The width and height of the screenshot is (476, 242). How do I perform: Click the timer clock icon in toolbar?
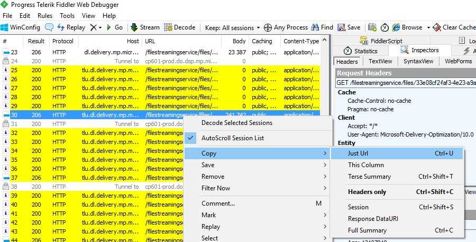coord(385,27)
